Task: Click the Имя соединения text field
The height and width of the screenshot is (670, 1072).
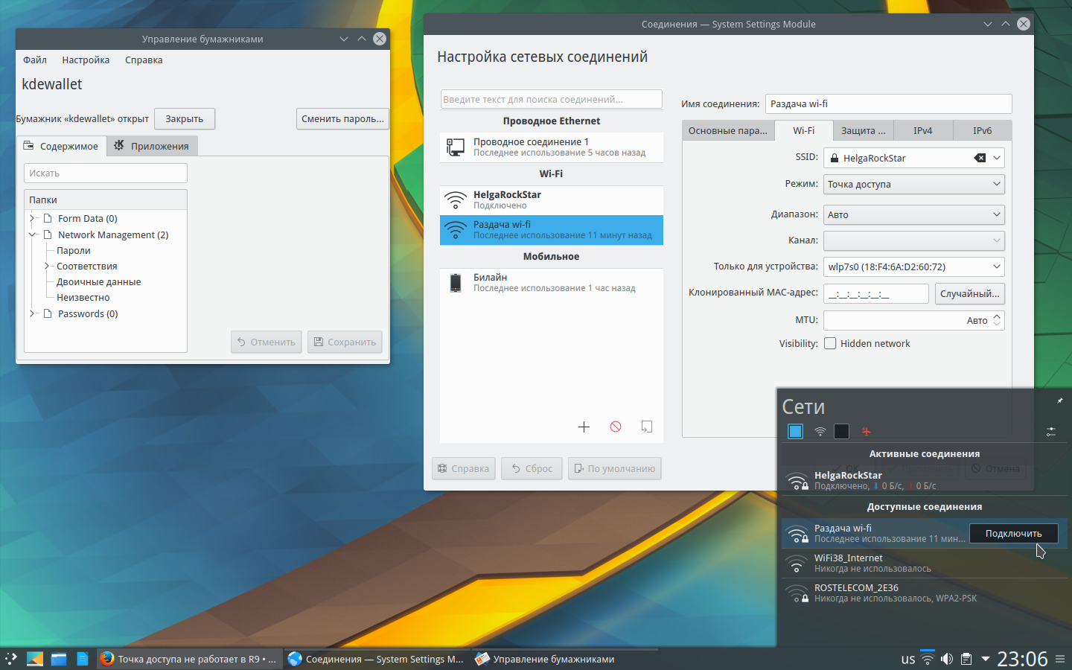Action: [889, 103]
